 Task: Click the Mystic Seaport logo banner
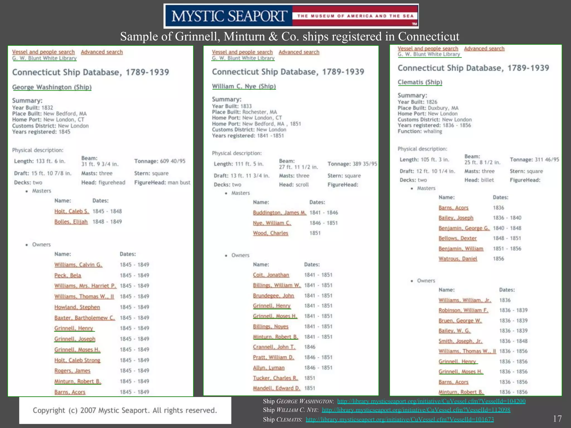point(291,16)
